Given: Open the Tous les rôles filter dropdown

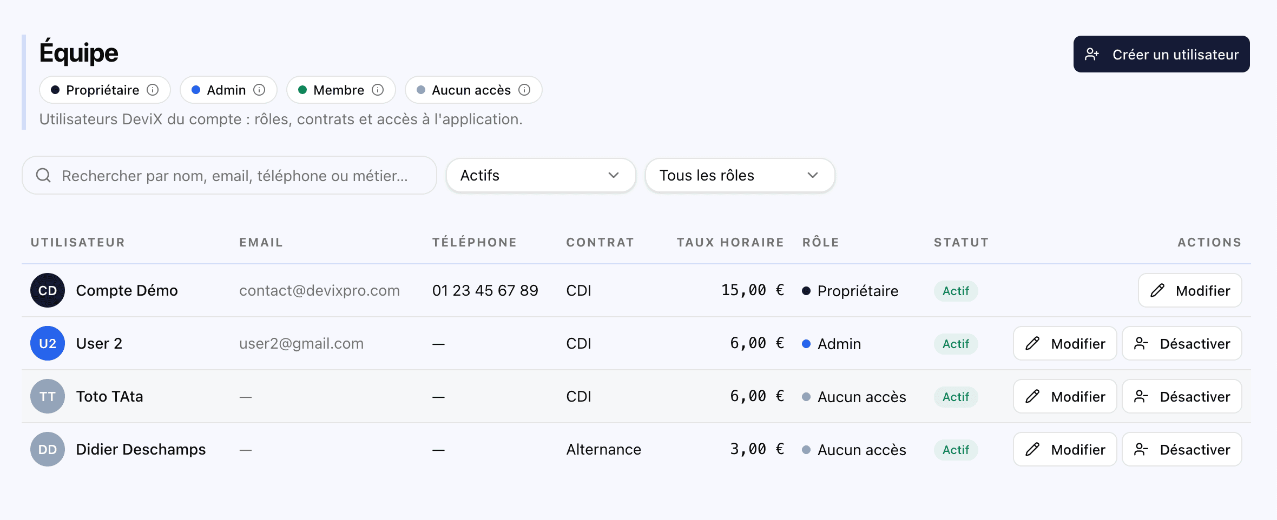Looking at the screenshot, I should 740,175.
